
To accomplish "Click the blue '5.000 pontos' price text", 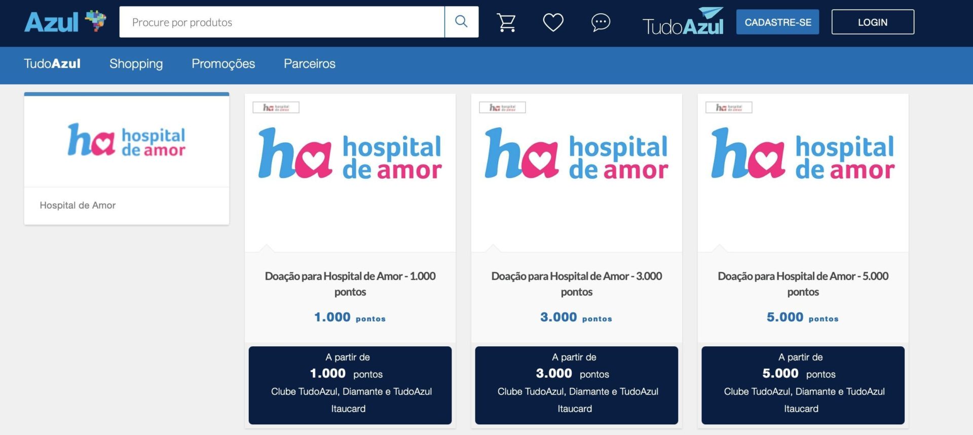I will (803, 317).
